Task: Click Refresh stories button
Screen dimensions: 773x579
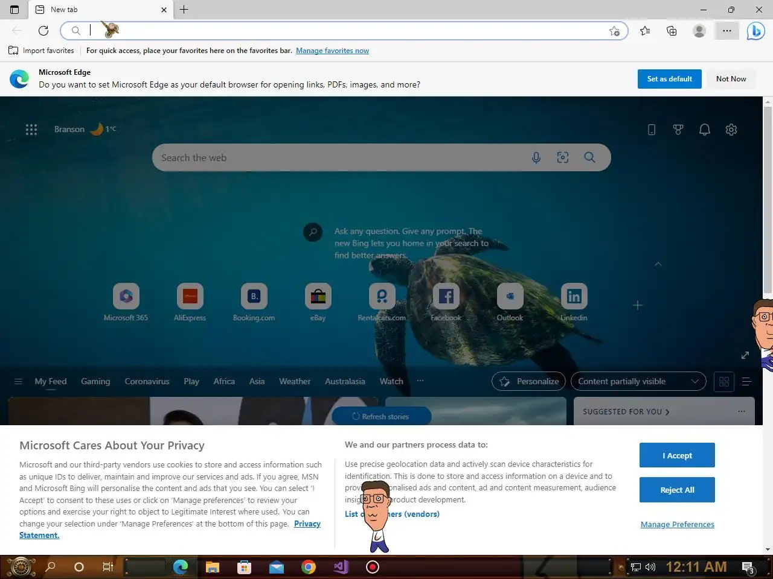Action: click(x=381, y=416)
